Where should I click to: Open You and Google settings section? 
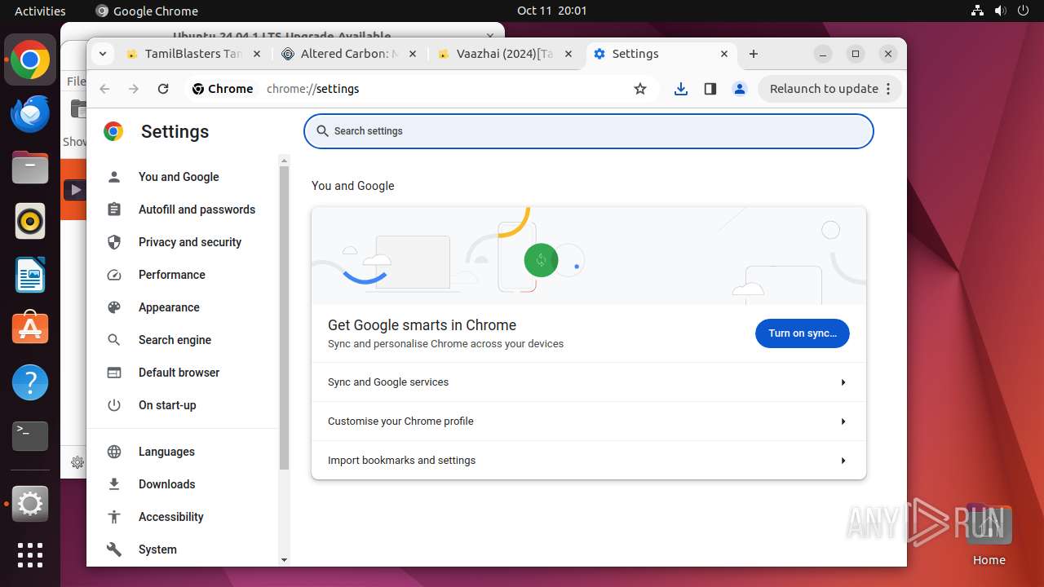(179, 177)
